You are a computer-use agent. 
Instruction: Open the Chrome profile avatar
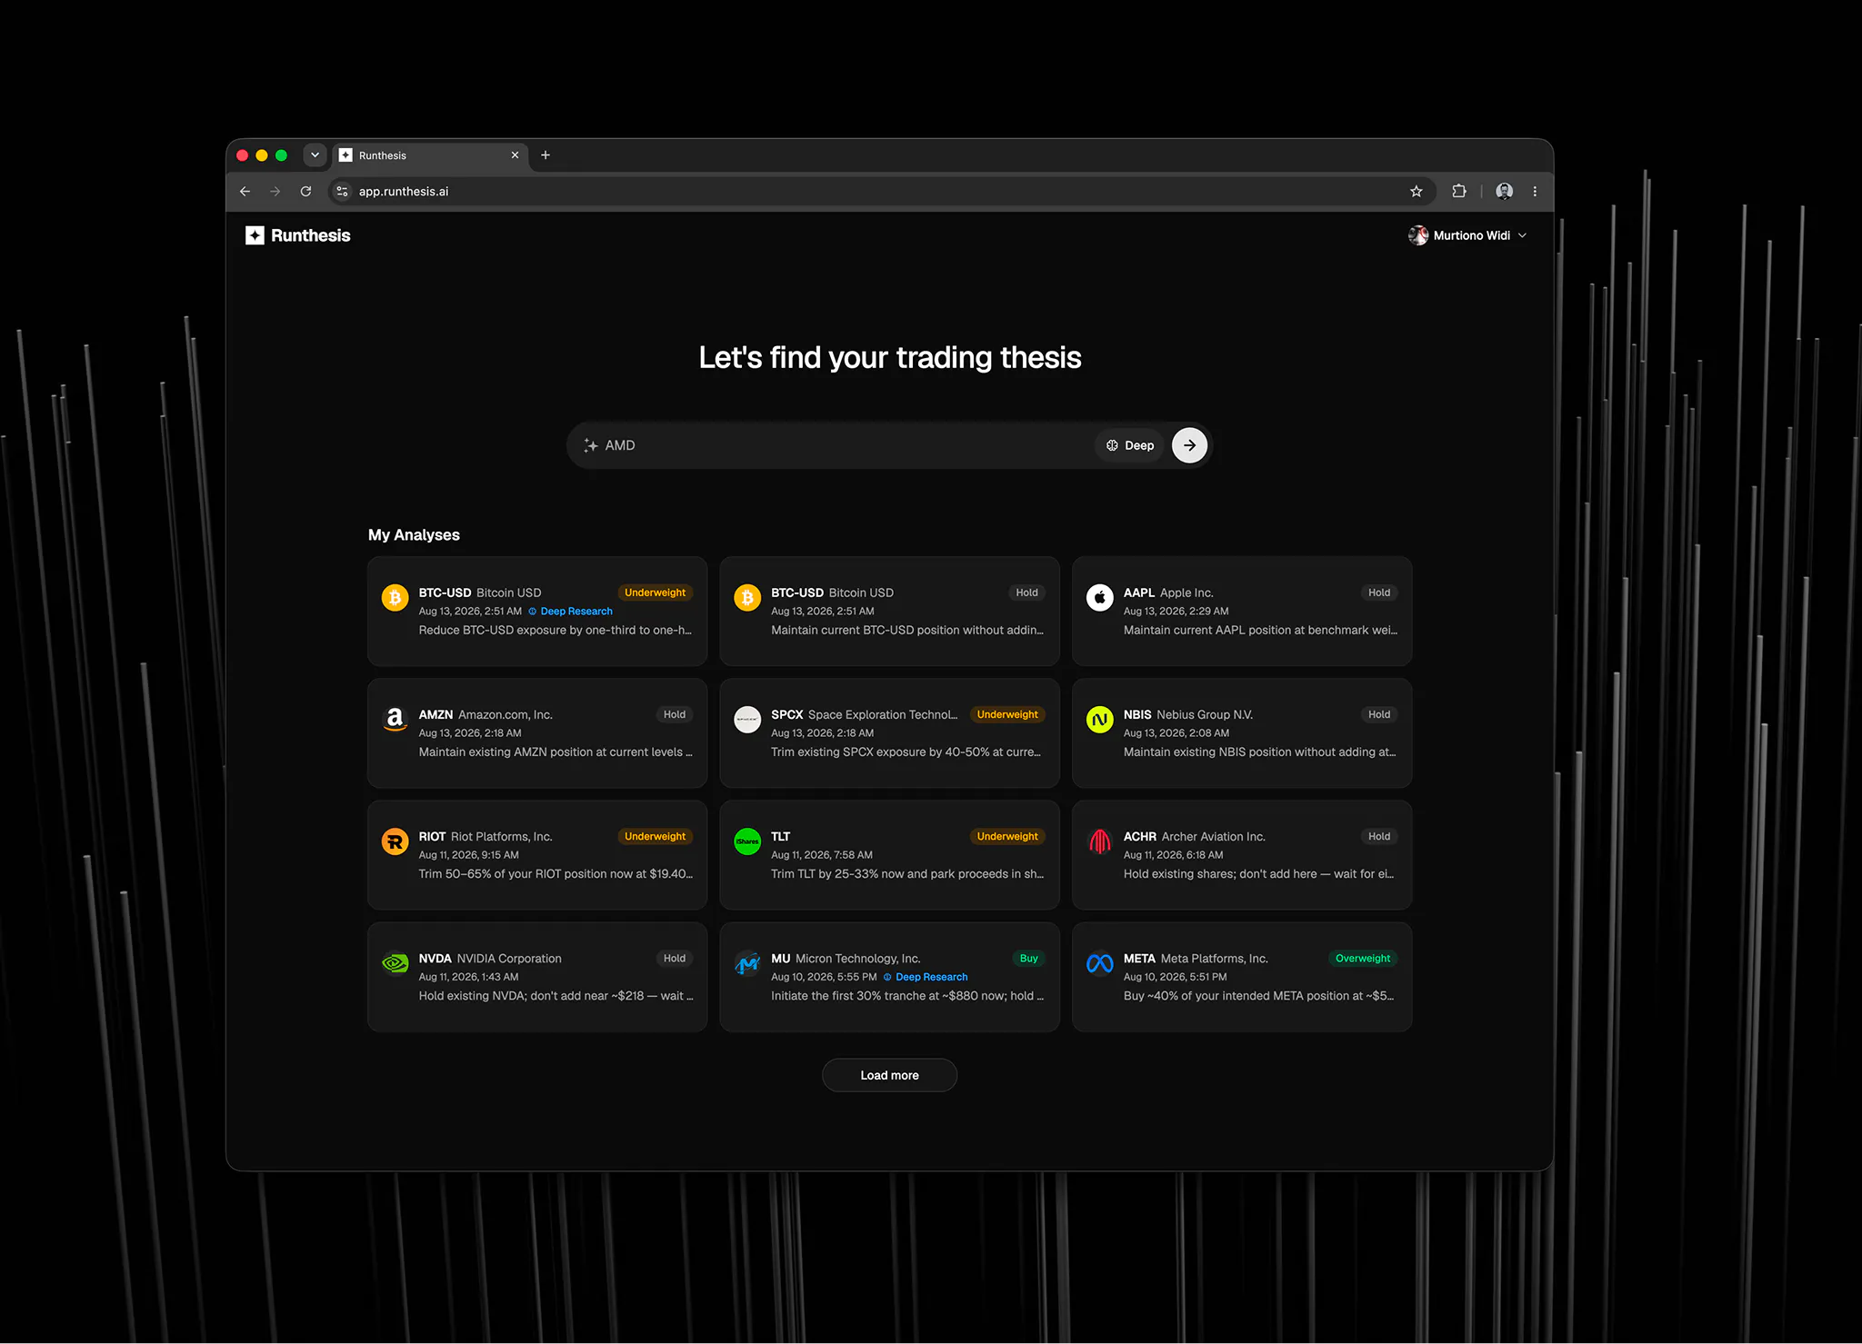pyautogui.click(x=1505, y=191)
